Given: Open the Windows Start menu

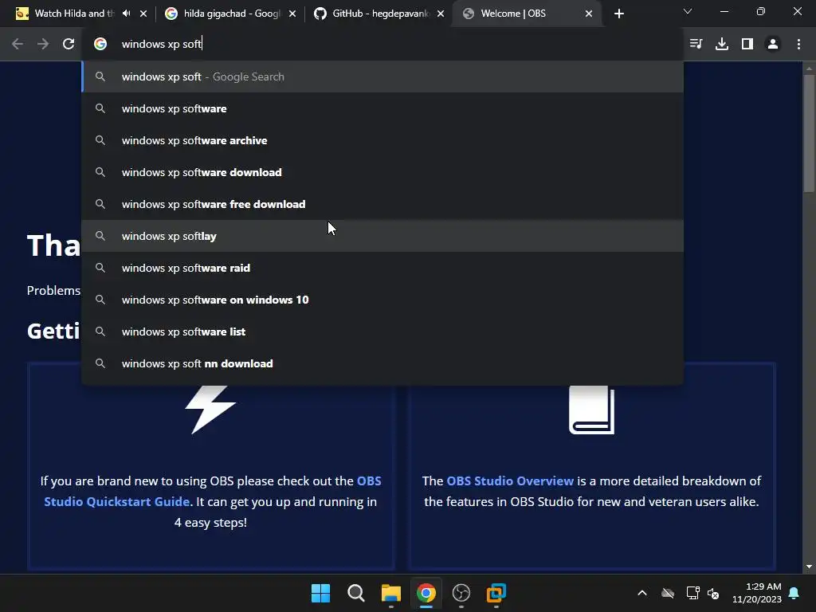Looking at the screenshot, I should 320,593.
